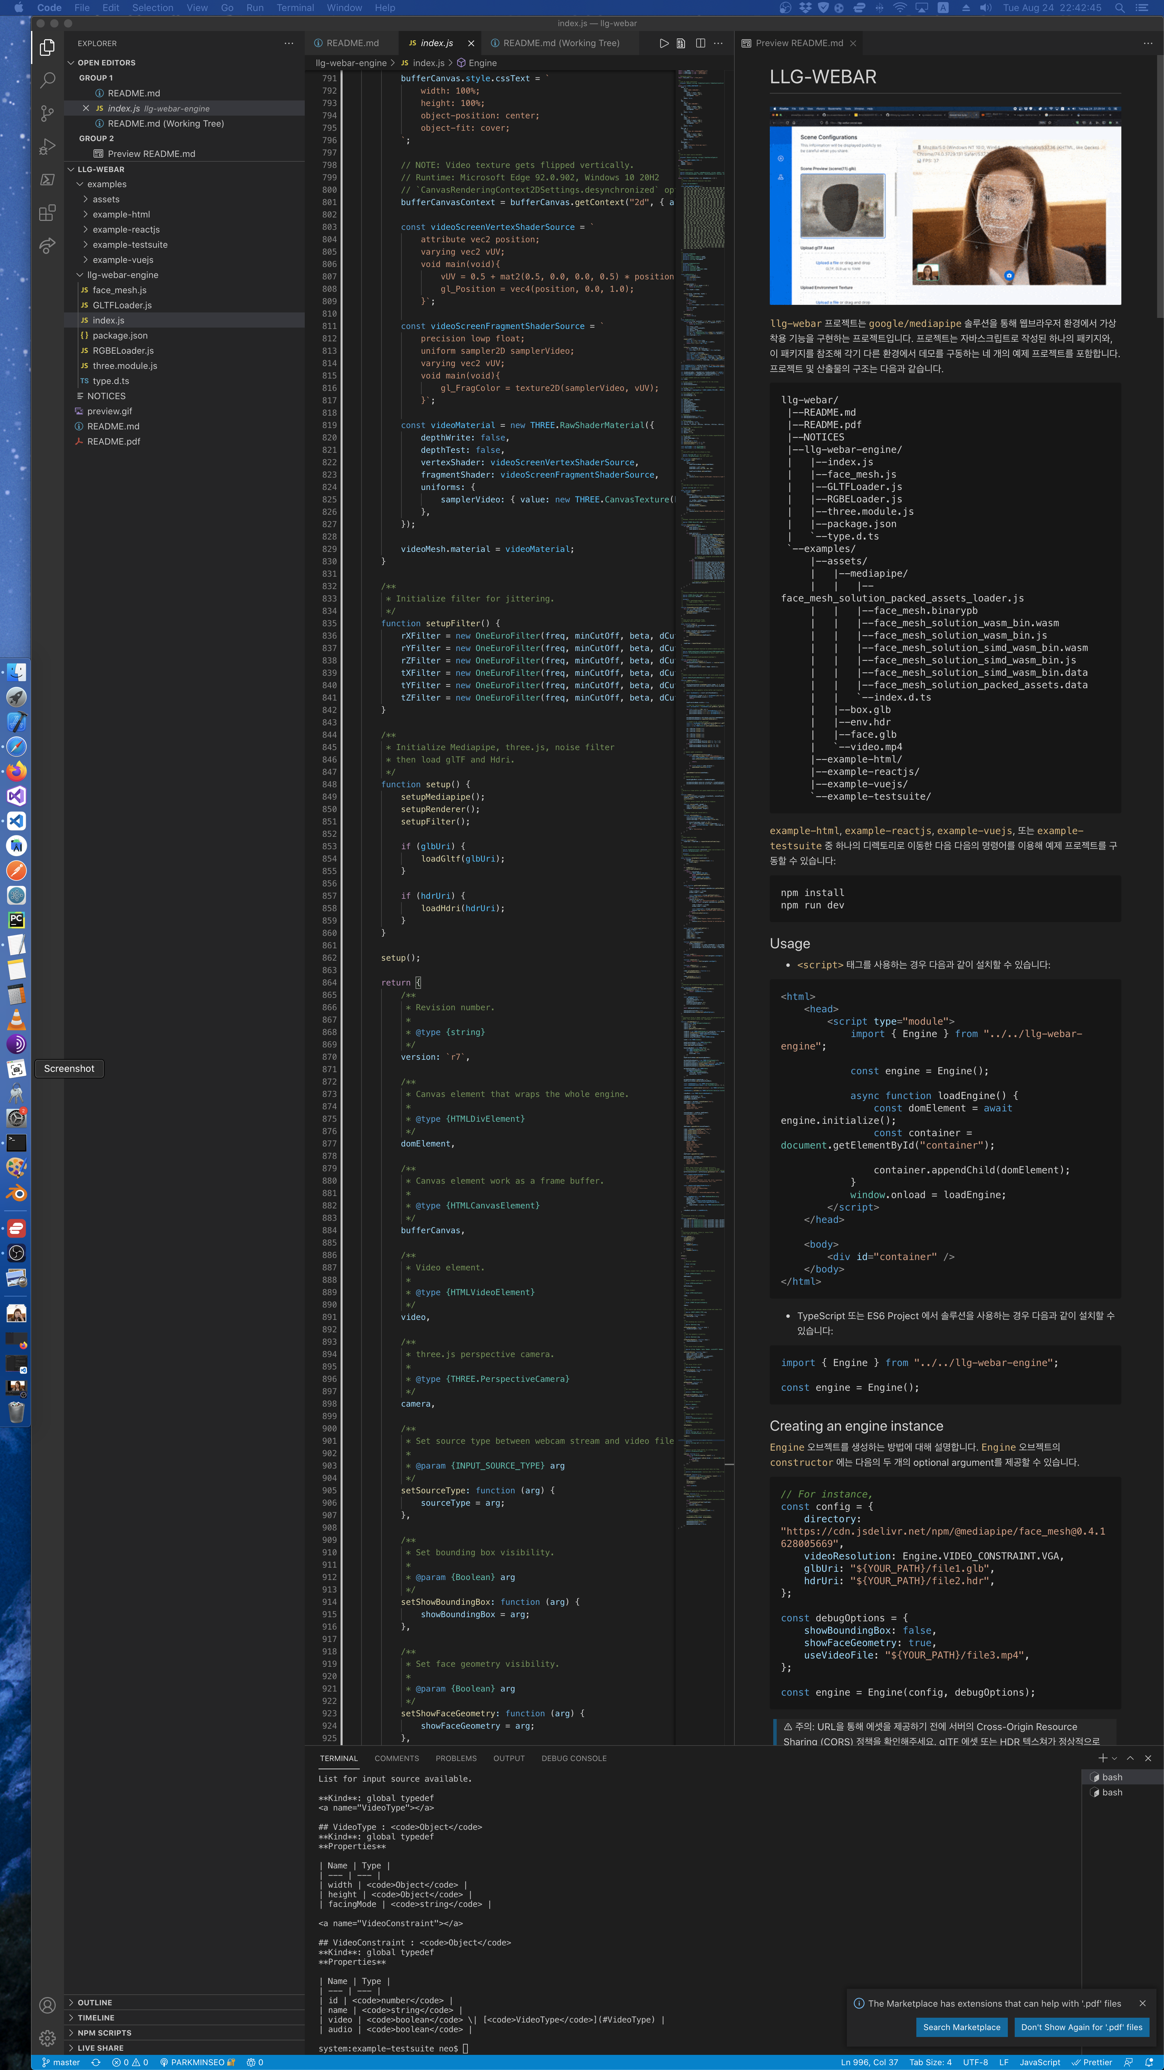Open the Terminal menu in menu bar
Viewport: 1164px width, 2070px height.
tap(295, 8)
